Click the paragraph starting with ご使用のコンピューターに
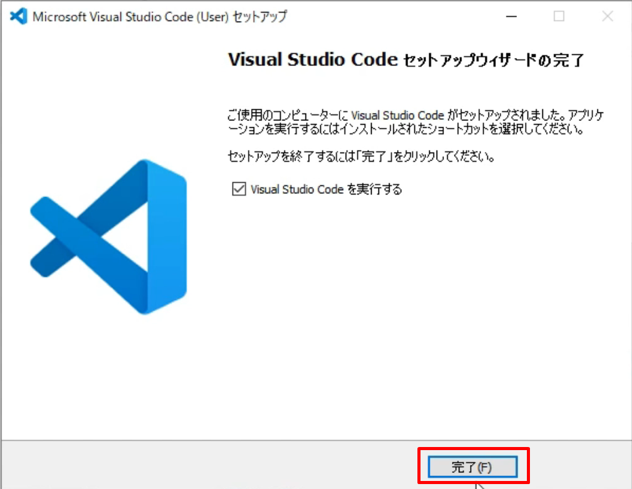 (x=416, y=122)
